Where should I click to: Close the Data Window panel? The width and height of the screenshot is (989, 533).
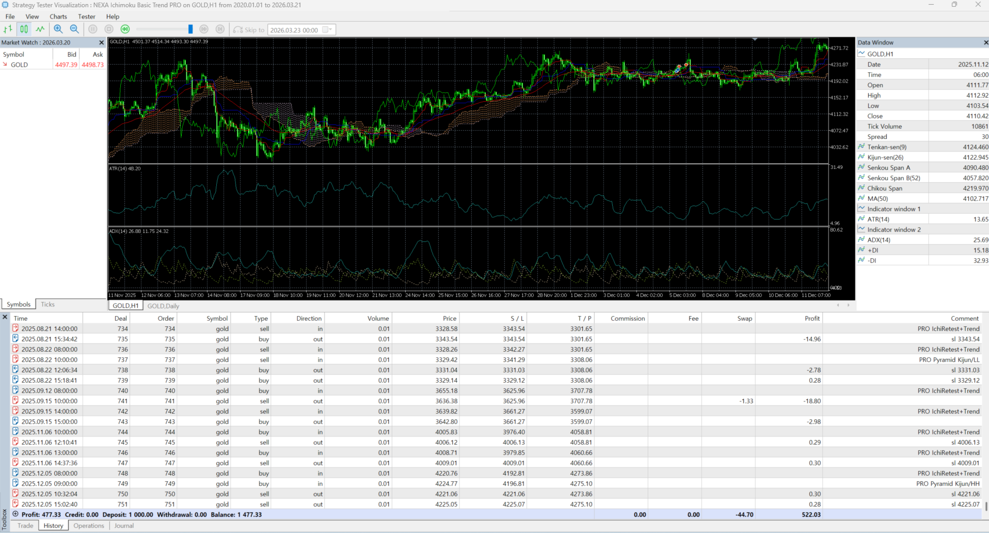tap(985, 42)
